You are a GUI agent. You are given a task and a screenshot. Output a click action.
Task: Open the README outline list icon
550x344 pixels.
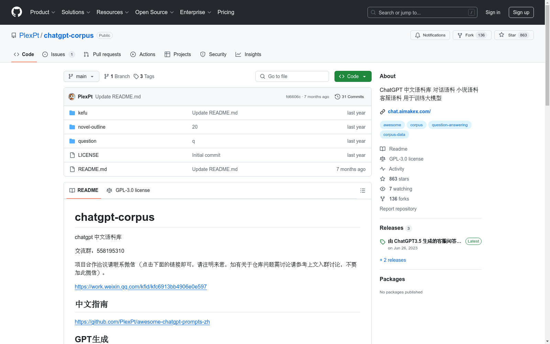tap(362, 191)
